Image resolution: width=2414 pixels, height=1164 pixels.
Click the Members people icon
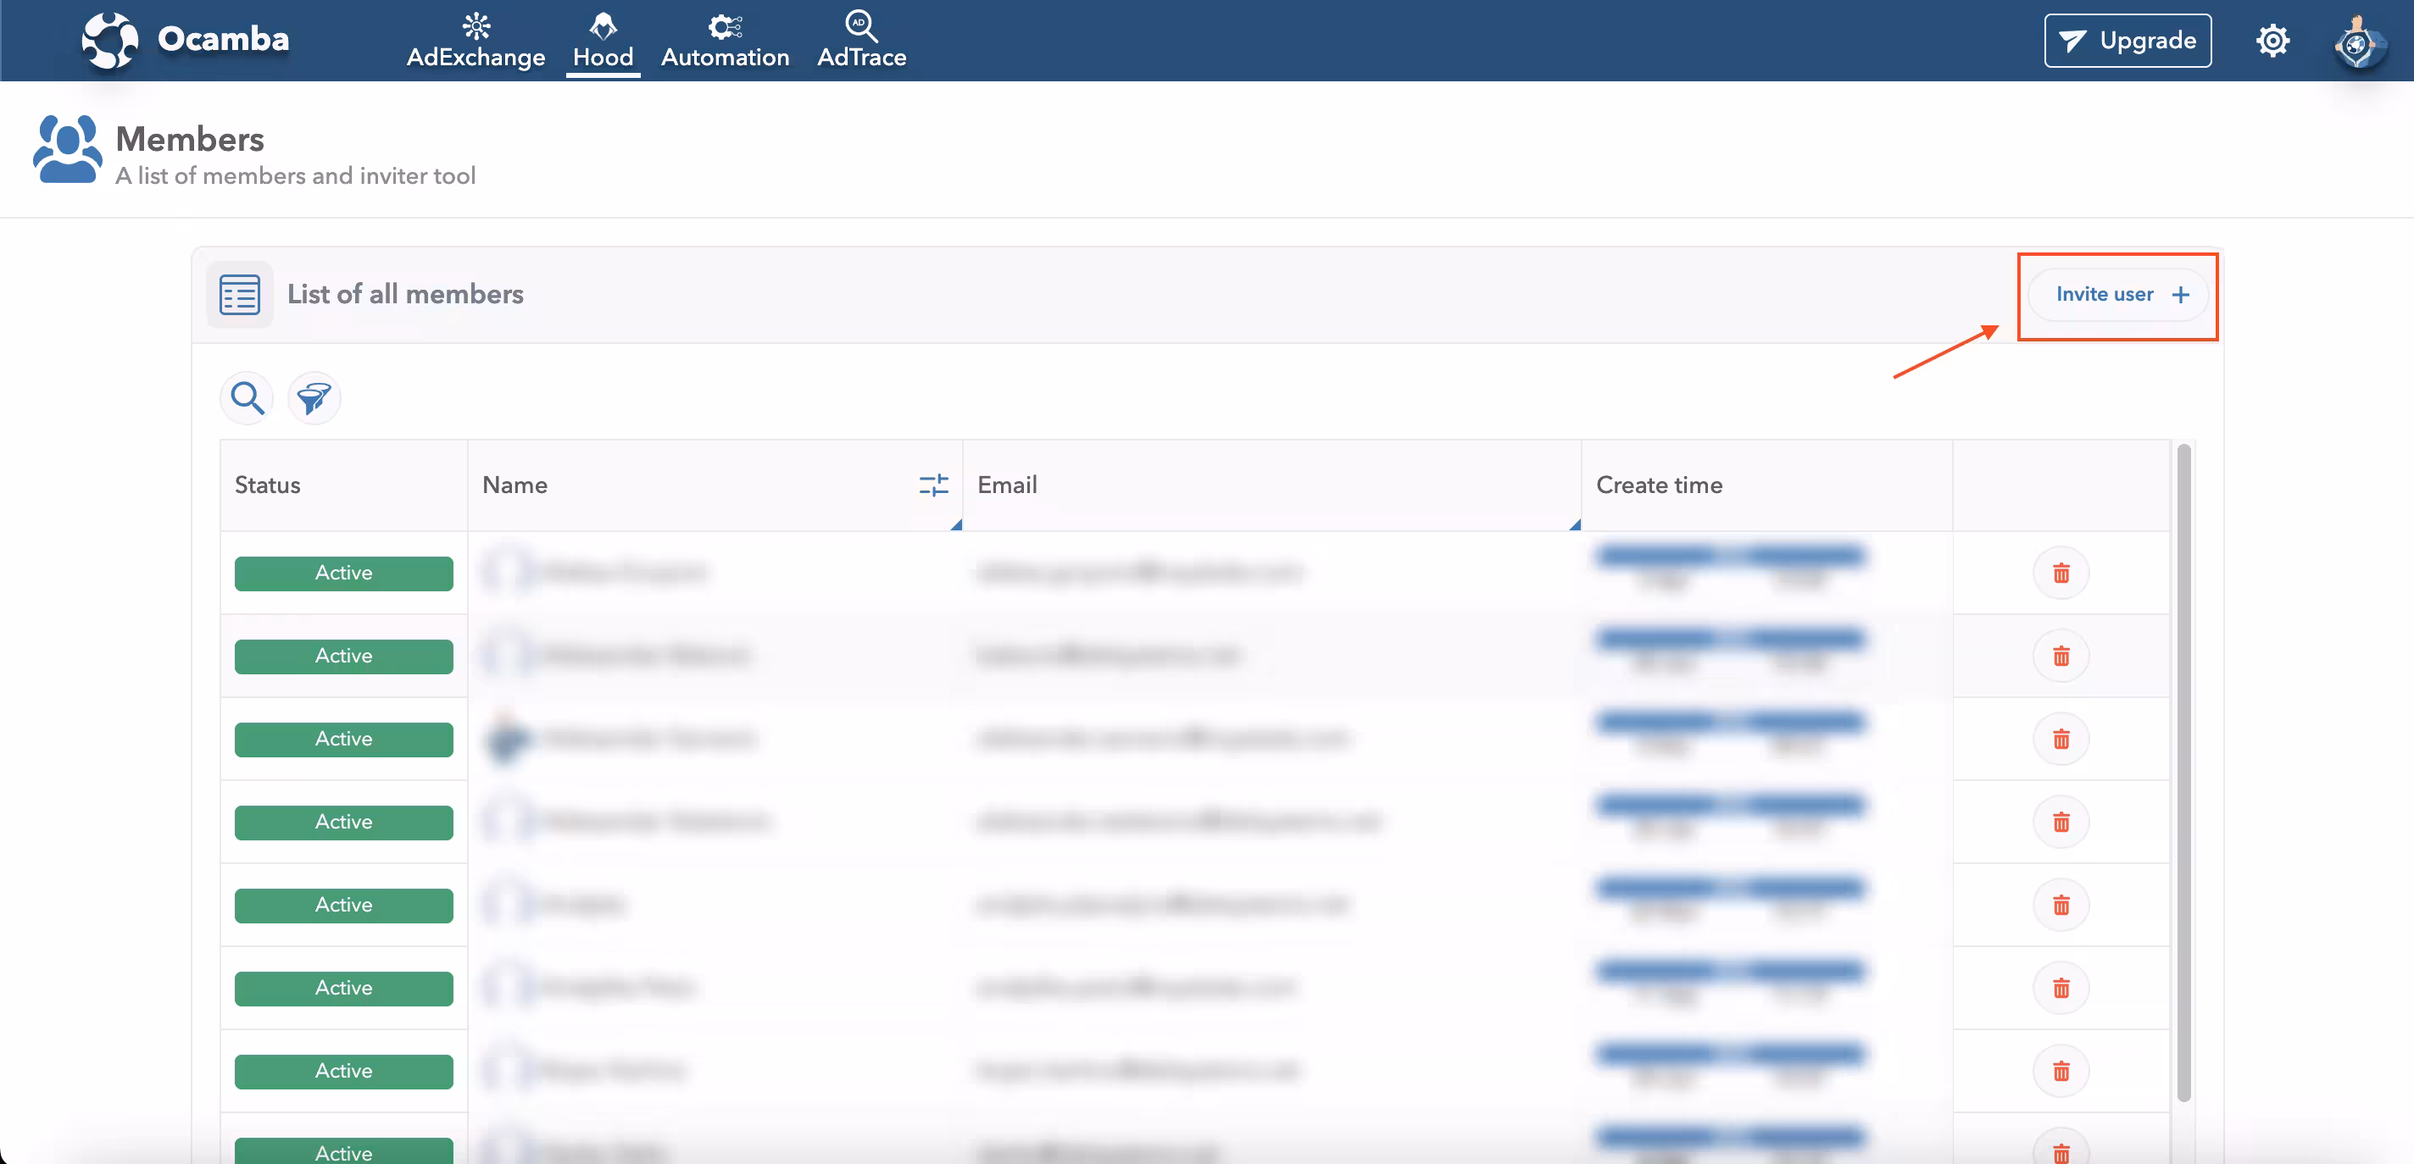[65, 150]
